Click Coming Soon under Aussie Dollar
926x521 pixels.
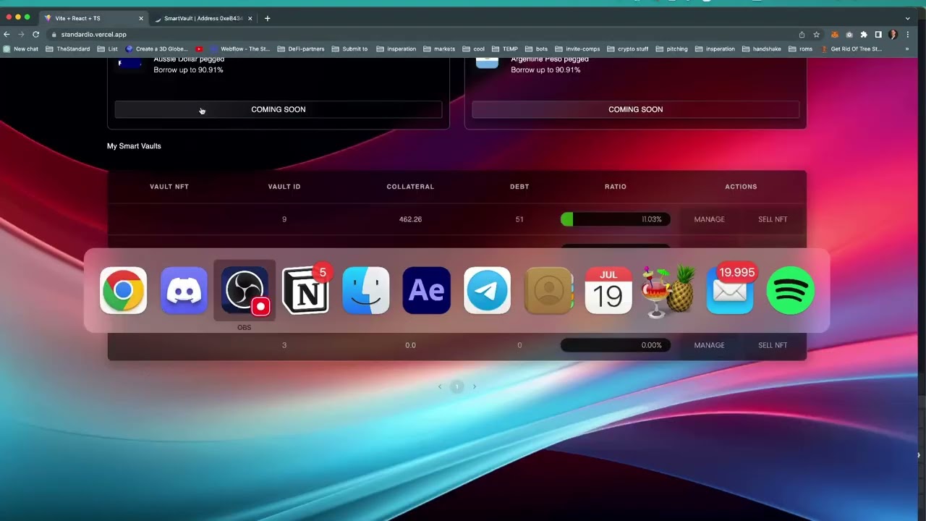[279, 109]
